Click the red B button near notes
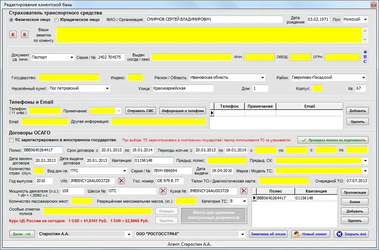Image resolution: width=379 pixels, height=250 pixels. (x=24, y=34)
